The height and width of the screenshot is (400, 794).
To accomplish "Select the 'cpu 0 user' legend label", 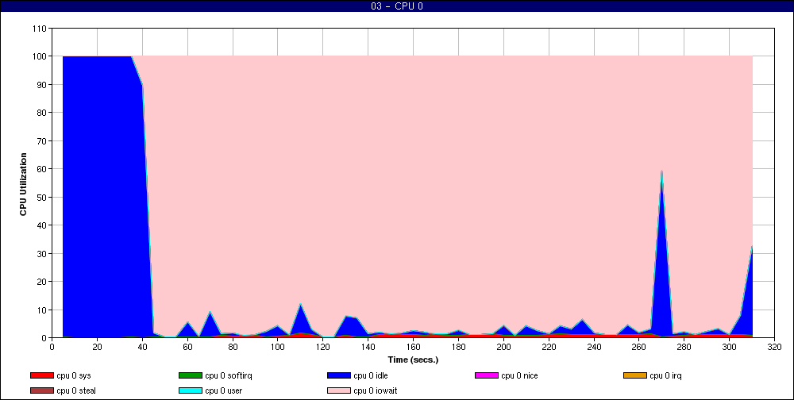I will 224,391.
